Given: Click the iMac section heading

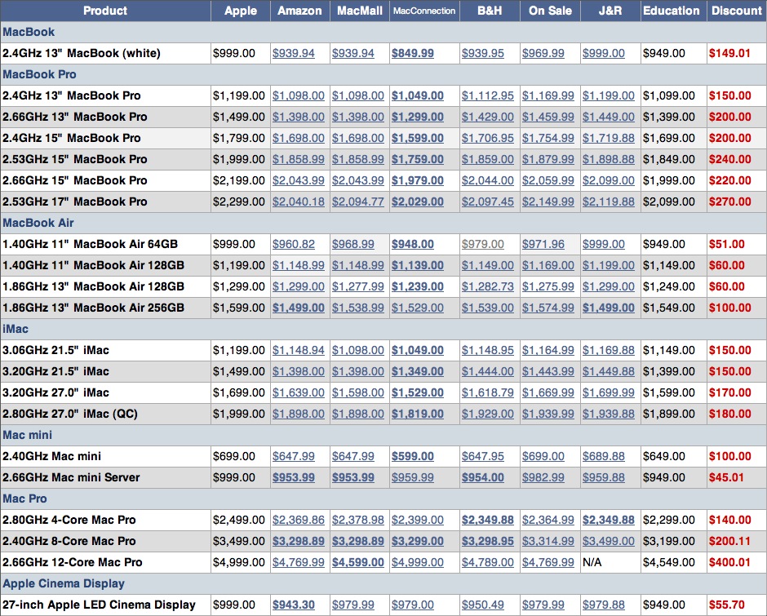Looking at the screenshot, I should pyautogui.click(x=16, y=330).
